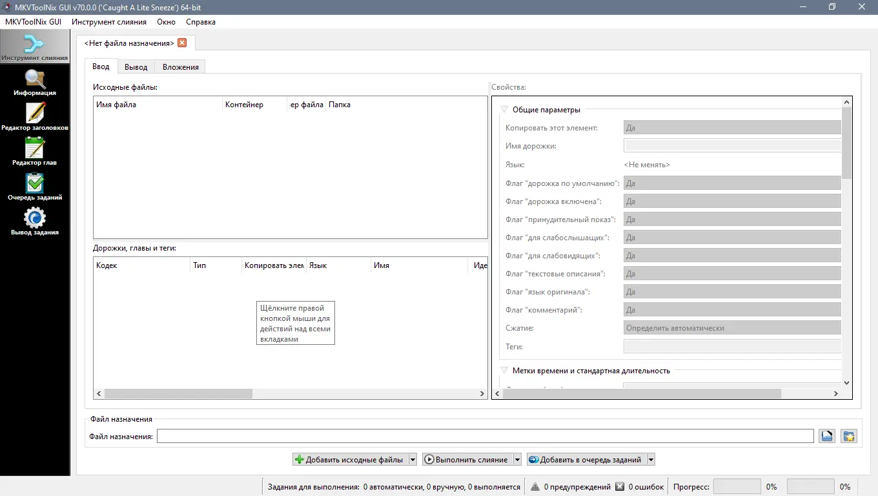Open the Копировать этот элемент dropdown
Image resolution: width=878 pixels, height=496 pixels.
click(732, 128)
